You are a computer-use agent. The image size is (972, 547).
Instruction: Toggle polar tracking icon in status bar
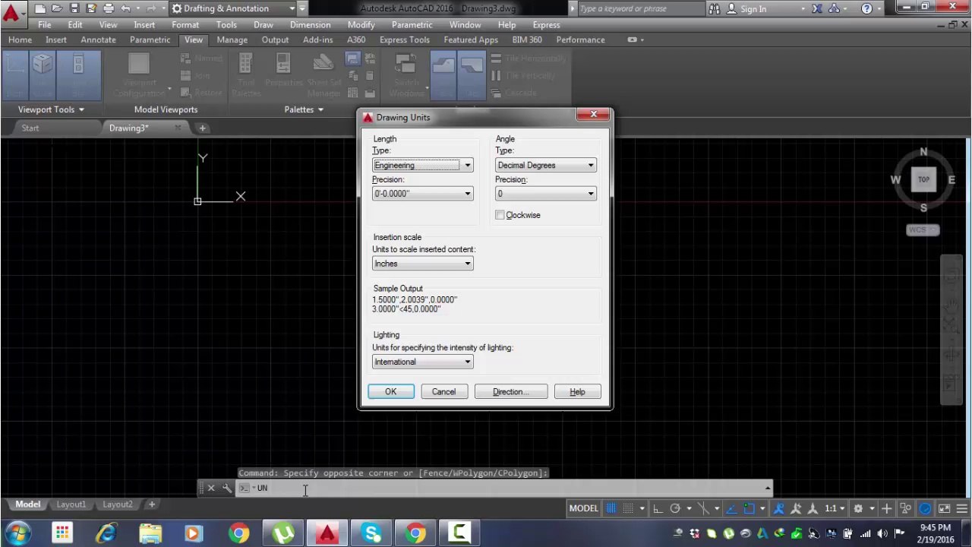(675, 508)
